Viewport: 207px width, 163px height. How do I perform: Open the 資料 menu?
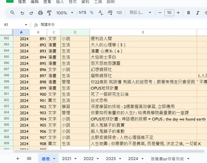(85, 2)
